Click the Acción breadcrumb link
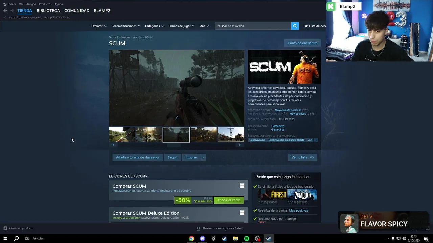Image resolution: width=433 pixels, height=243 pixels. (137, 37)
